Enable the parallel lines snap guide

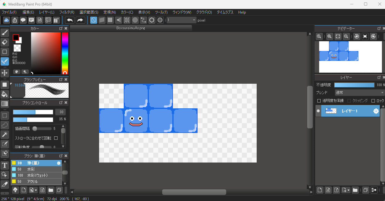point(102,20)
